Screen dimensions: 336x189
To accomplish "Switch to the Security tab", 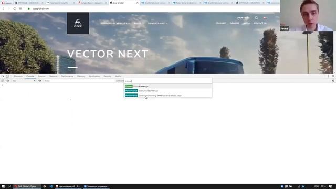I will 107,76.
